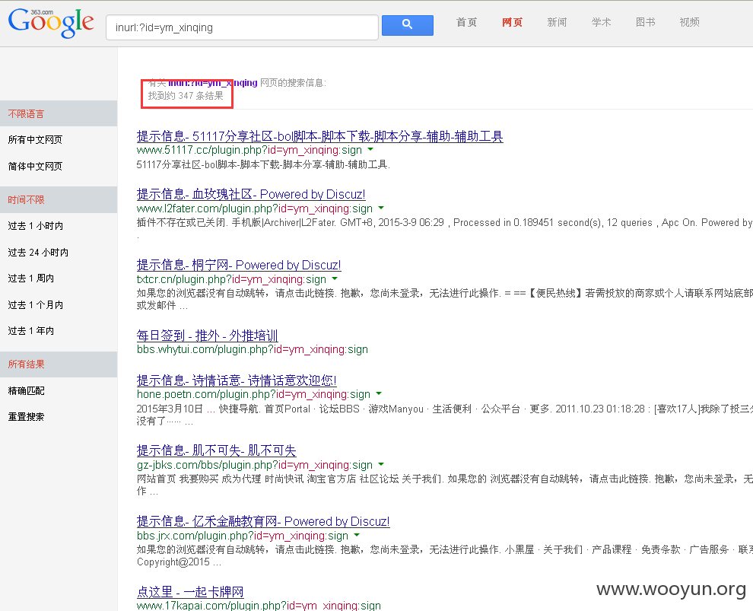Filter results to 过去 1 周内
This screenshot has width=753, height=611.
(x=30, y=278)
